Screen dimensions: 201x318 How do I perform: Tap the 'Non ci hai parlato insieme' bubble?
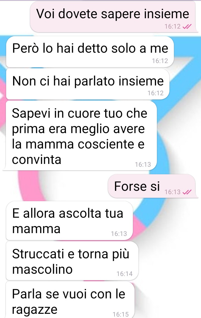click(88, 84)
